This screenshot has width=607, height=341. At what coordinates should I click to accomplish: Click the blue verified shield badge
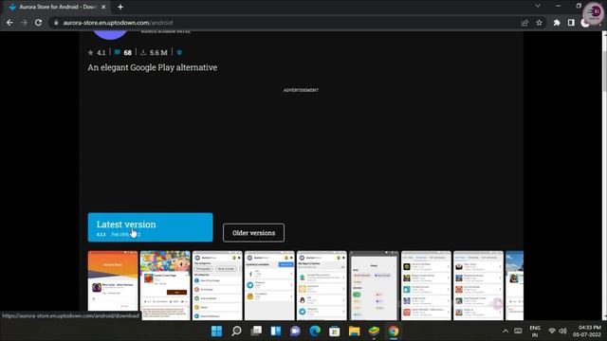tap(179, 52)
